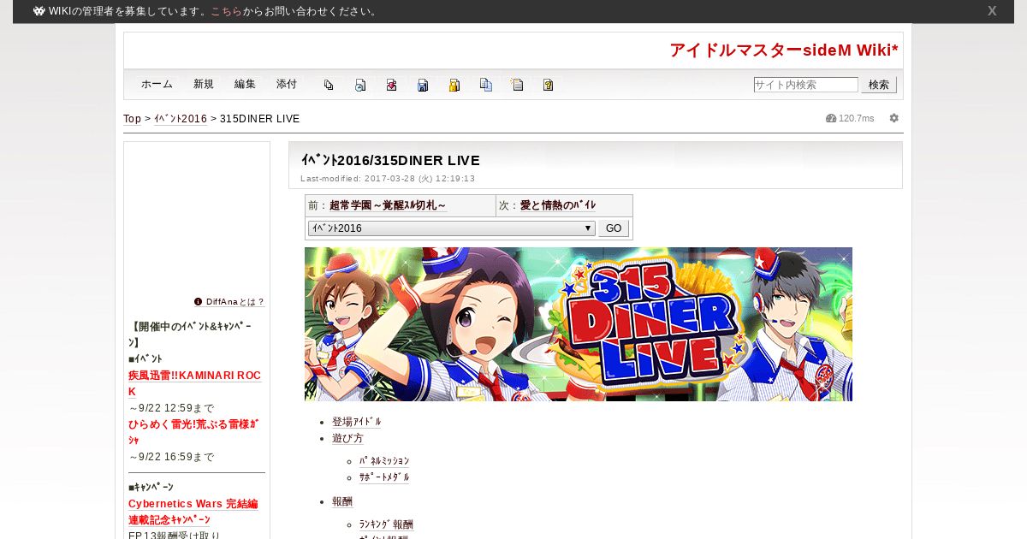
Task: Close the top notification bar with X
Action: pyautogui.click(x=992, y=11)
